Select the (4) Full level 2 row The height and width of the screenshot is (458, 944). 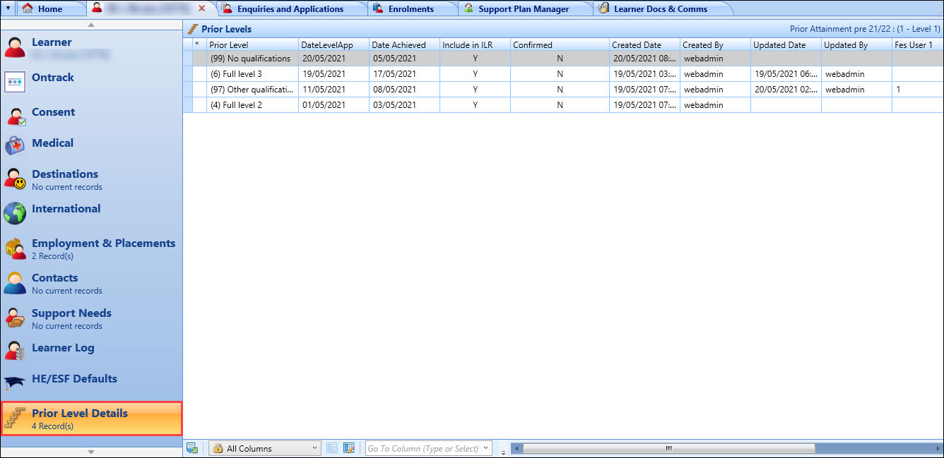[x=563, y=105]
